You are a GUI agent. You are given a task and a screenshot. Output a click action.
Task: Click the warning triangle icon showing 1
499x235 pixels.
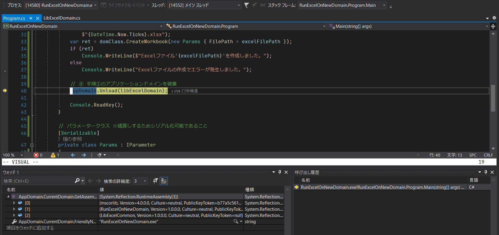click(x=53, y=155)
